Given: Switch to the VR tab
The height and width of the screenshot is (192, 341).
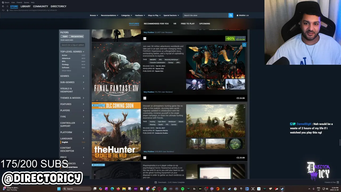Looking at the screenshot, I should 175,23.
